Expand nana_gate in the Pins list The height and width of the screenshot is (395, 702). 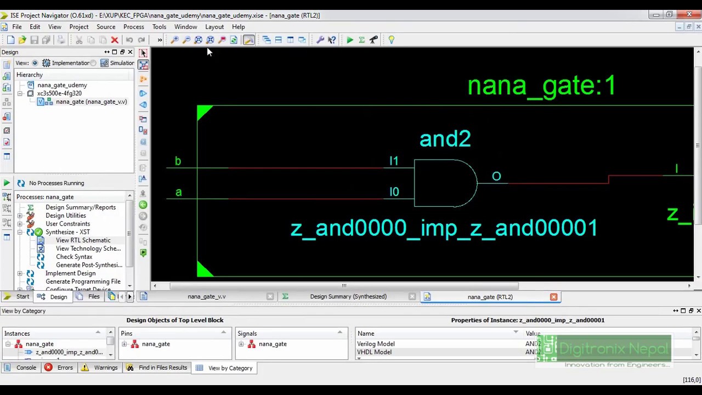tap(124, 344)
